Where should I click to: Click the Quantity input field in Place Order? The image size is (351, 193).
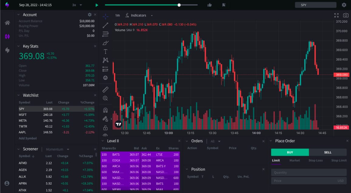point(309,172)
